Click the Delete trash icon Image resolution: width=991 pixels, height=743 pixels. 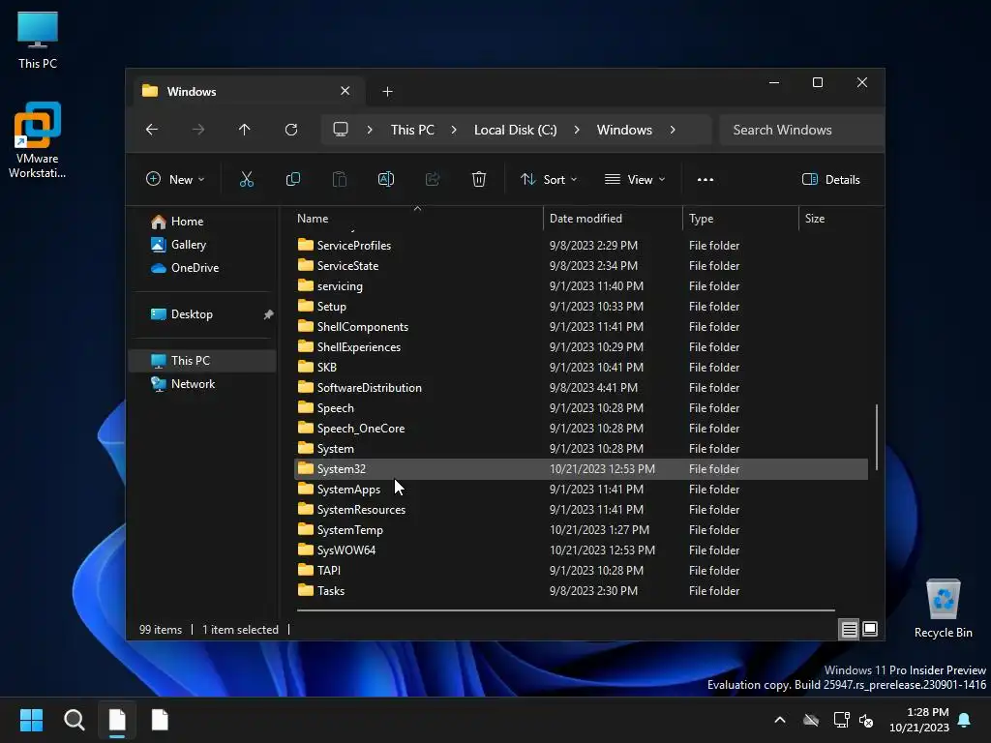click(479, 180)
